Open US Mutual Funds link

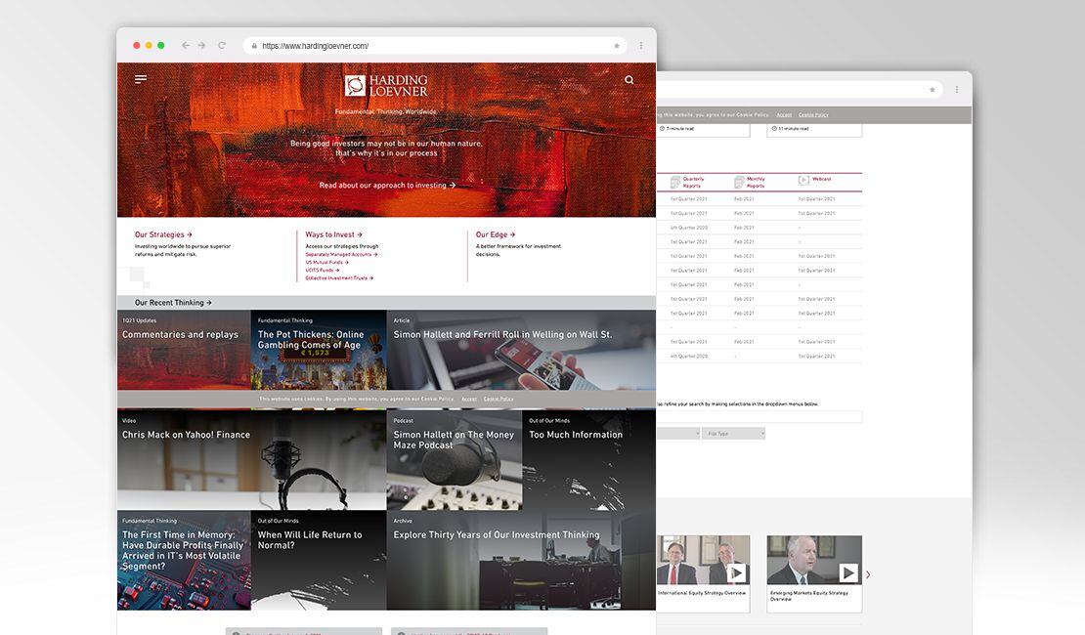(326, 262)
